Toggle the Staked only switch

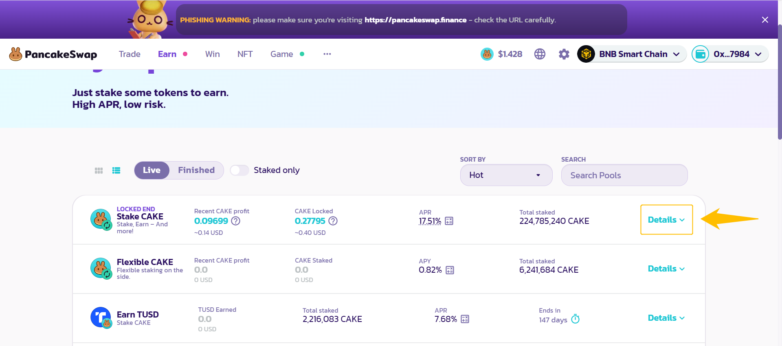239,170
